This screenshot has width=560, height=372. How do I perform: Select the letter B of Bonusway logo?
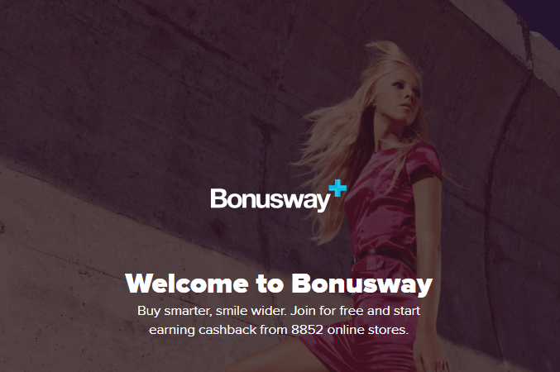click(x=218, y=198)
